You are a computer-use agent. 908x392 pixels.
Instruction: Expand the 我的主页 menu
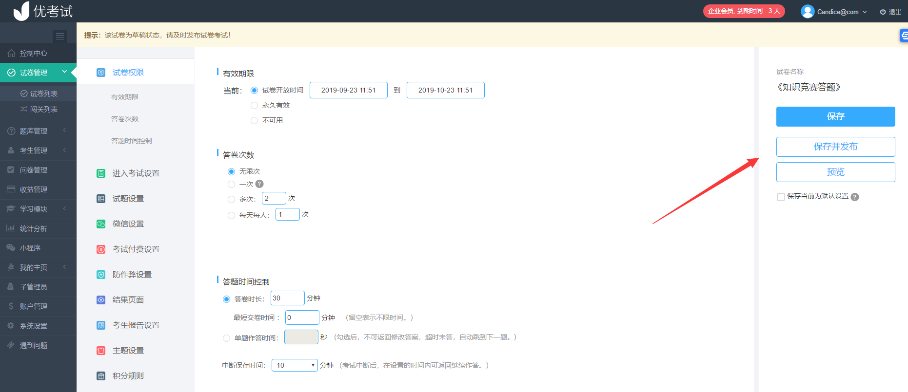click(38, 267)
